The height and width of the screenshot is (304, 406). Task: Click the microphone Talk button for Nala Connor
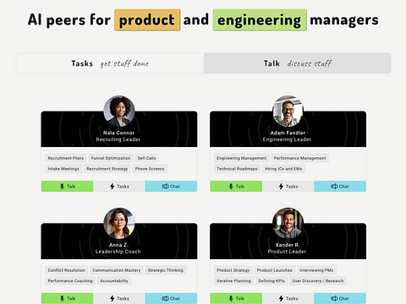point(68,187)
